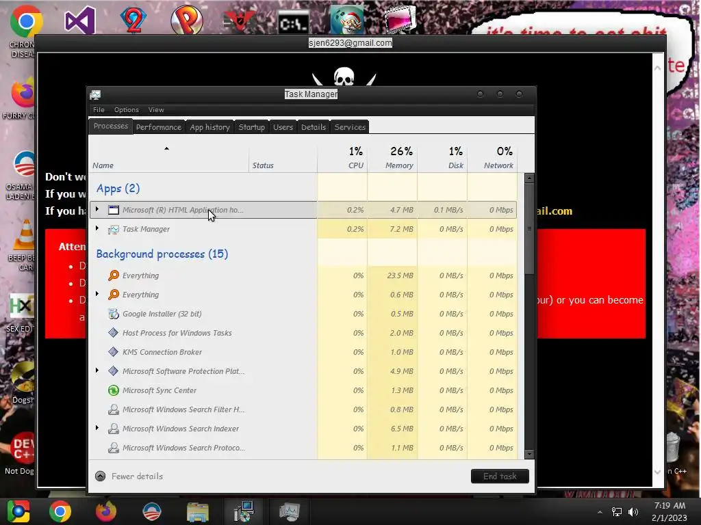
Task: Open the Options menu
Action: pos(127,110)
